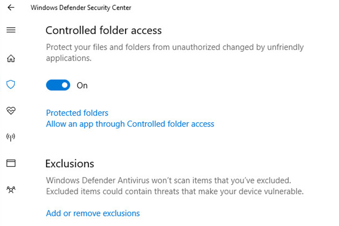Click the white knob of the toggle

tap(65, 85)
